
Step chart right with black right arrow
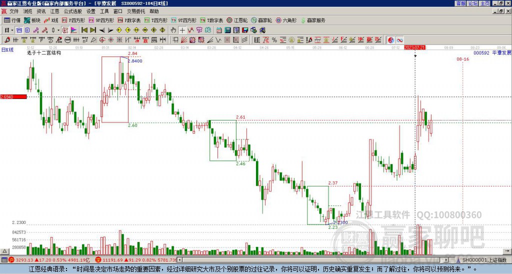pyautogui.click(x=110, y=30)
